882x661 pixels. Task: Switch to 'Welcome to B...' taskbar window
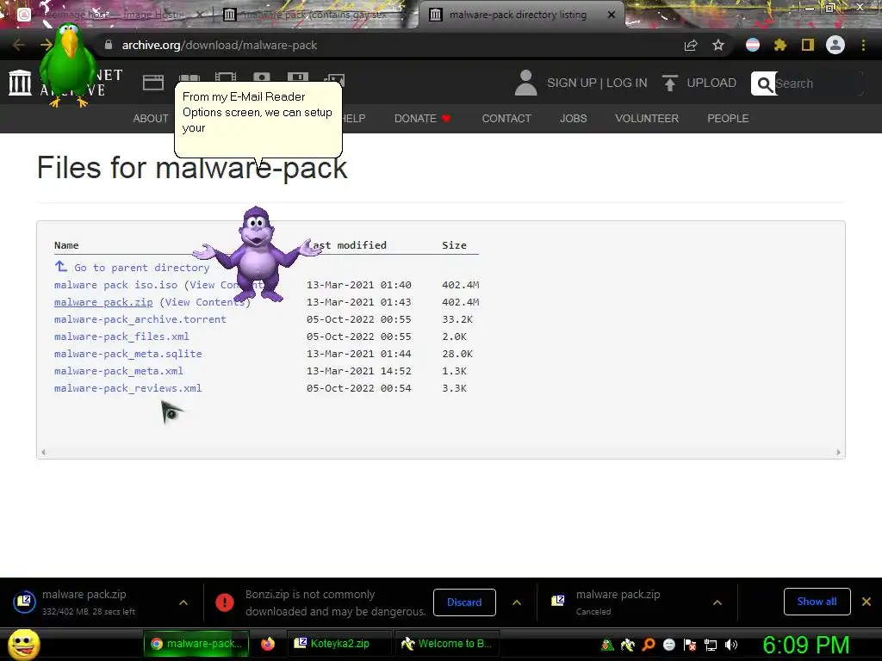(x=447, y=644)
